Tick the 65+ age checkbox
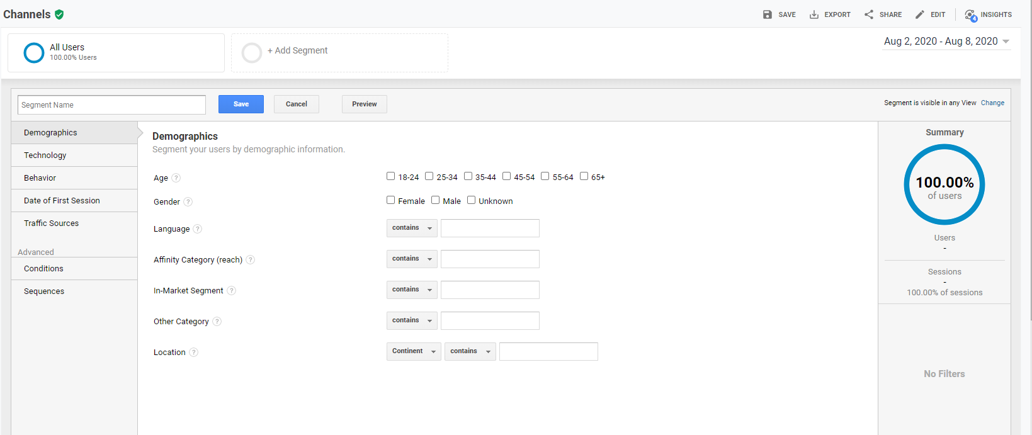The height and width of the screenshot is (435, 1032). click(584, 176)
